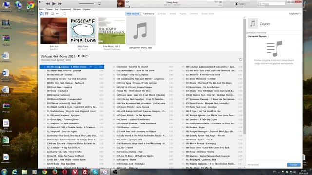This screenshot has height=175, width=312.
Task: Open the more media types ellipsis
Action: 58,14
